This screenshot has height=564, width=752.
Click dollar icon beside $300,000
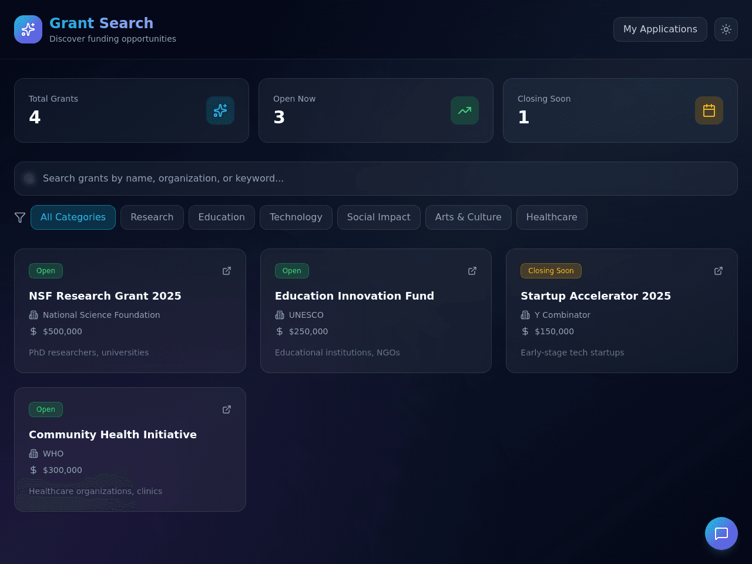[x=33, y=470]
